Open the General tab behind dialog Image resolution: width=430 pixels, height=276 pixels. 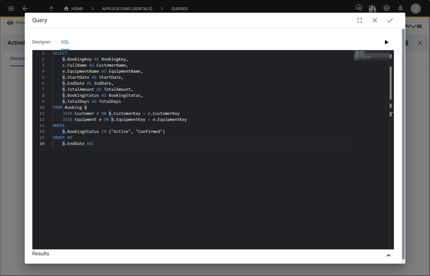pos(17,58)
